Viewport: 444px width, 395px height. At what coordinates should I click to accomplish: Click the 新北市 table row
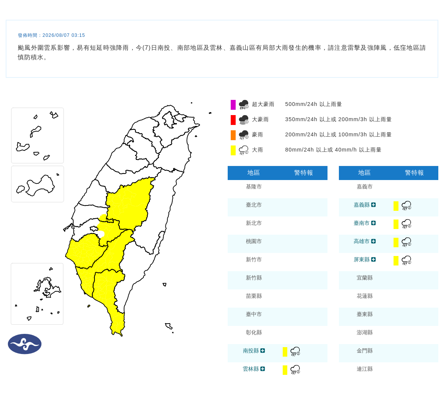[277, 226]
